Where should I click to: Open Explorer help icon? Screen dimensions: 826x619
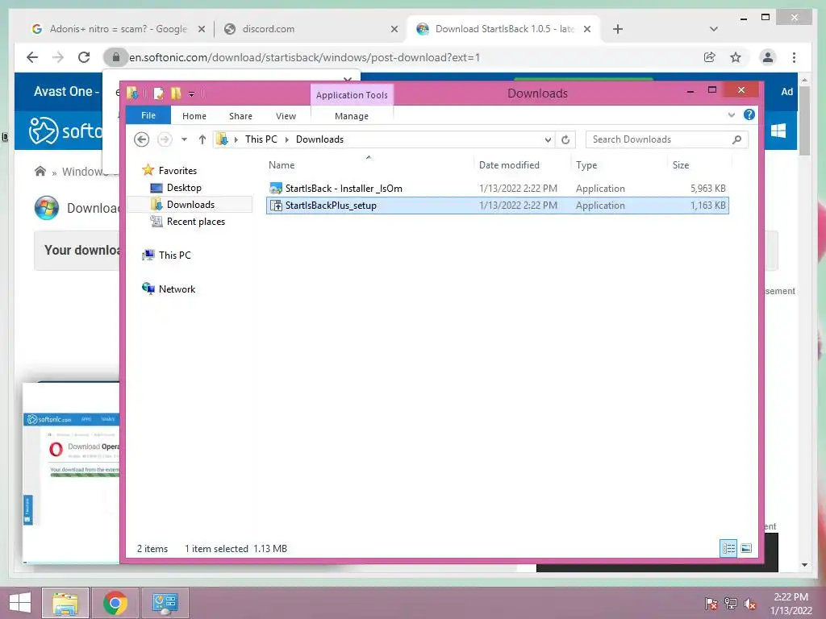coord(749,114)
